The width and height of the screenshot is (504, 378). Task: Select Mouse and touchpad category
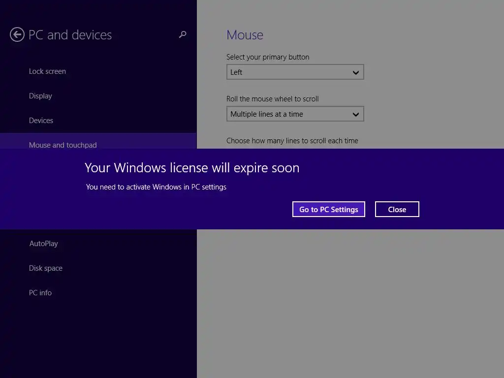pyautogui.click(x=98, y=141)
